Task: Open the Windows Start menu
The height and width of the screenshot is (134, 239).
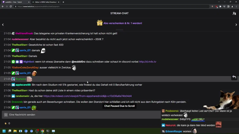Action: [x=4, y=131]
